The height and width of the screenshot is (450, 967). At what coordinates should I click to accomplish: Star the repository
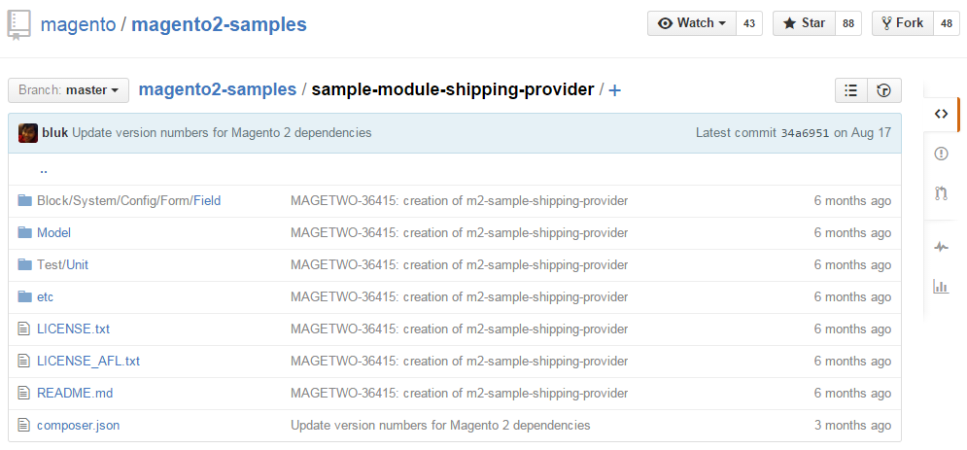pos(803,23)
